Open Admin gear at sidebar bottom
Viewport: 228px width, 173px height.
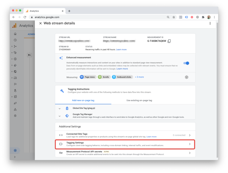(15, 150)
